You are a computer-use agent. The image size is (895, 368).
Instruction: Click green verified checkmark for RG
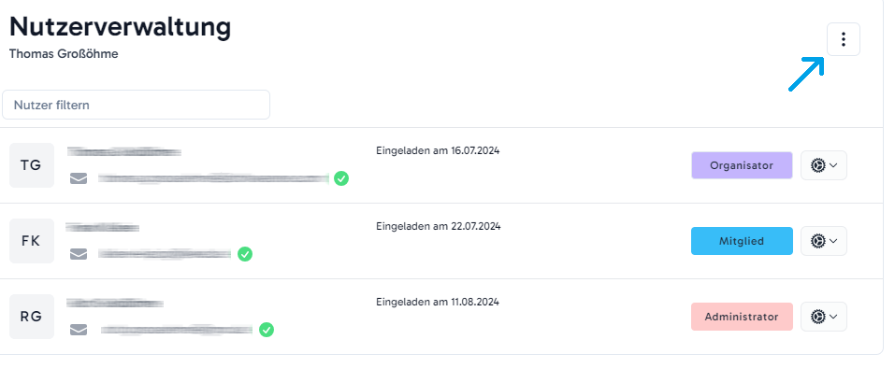pyautogui.click(x=267, y=330)
